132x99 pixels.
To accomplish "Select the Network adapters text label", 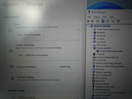I will 104,72.
